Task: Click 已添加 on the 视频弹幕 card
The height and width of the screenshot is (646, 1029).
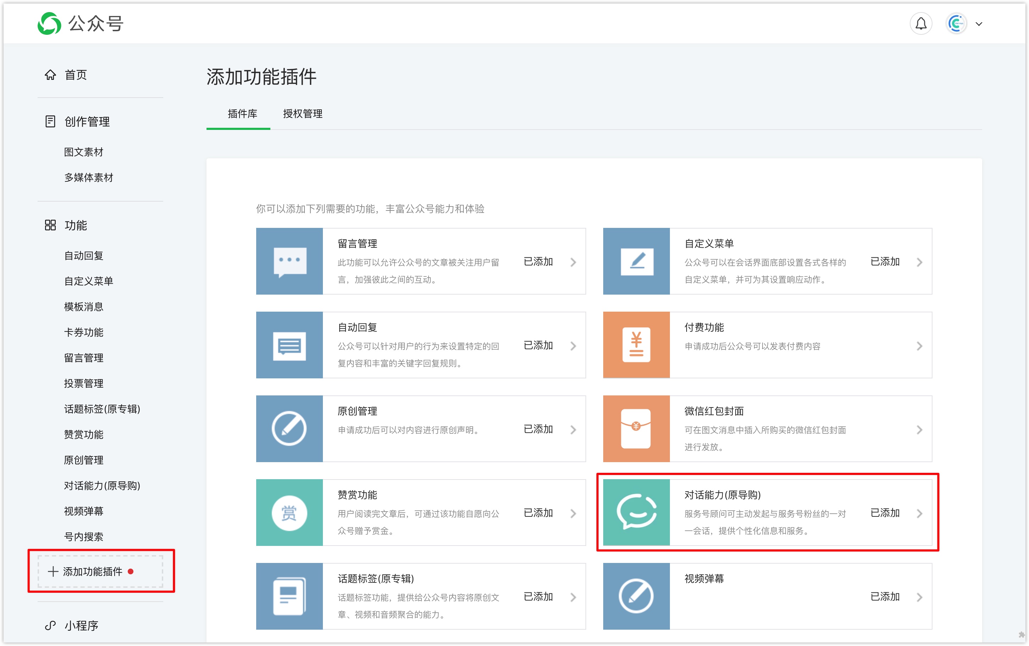Action: (x=885, y=596)
